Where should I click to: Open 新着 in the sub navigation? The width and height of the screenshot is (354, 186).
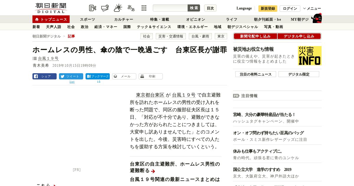pos(36,27)
